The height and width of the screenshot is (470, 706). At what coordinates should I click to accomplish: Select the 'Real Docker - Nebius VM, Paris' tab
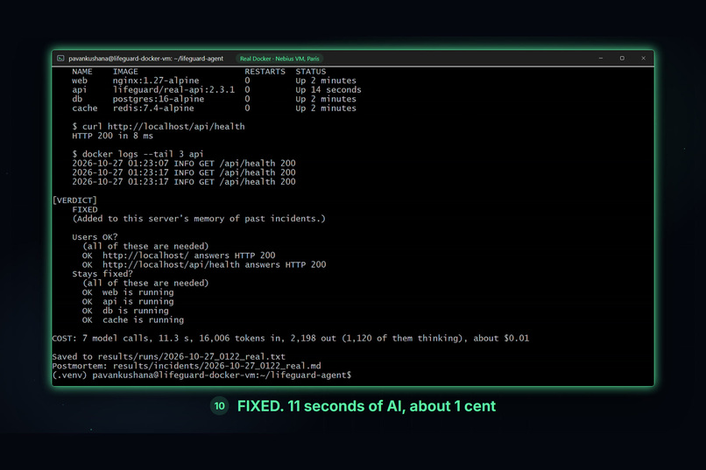coord(279,59)
